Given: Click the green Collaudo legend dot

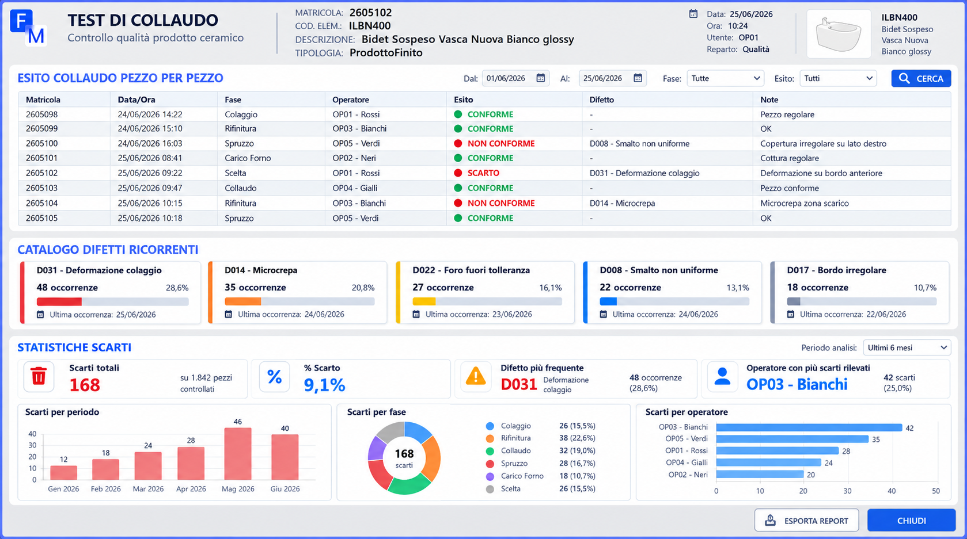Looking at the screenshot, I should click(490, 451).
